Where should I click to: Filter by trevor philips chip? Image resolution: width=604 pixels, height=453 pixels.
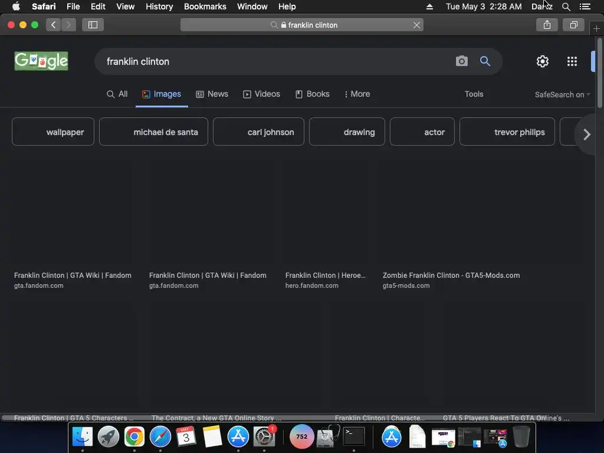tap(507, 132)
